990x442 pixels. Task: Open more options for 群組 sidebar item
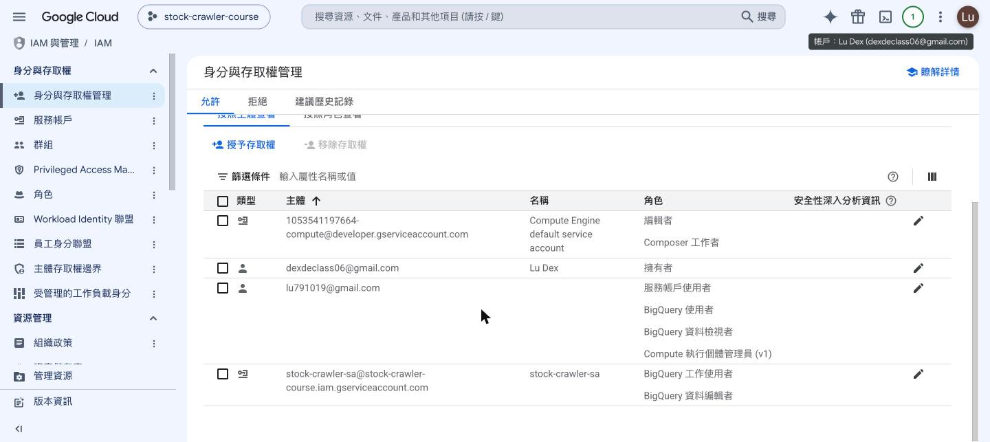click(154, 145)
